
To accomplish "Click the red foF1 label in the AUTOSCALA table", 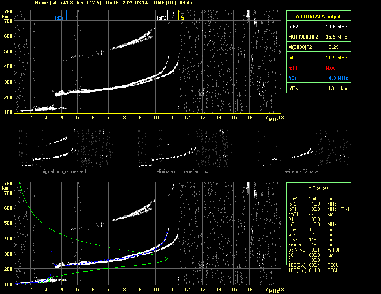I will [x=293, y=68].
